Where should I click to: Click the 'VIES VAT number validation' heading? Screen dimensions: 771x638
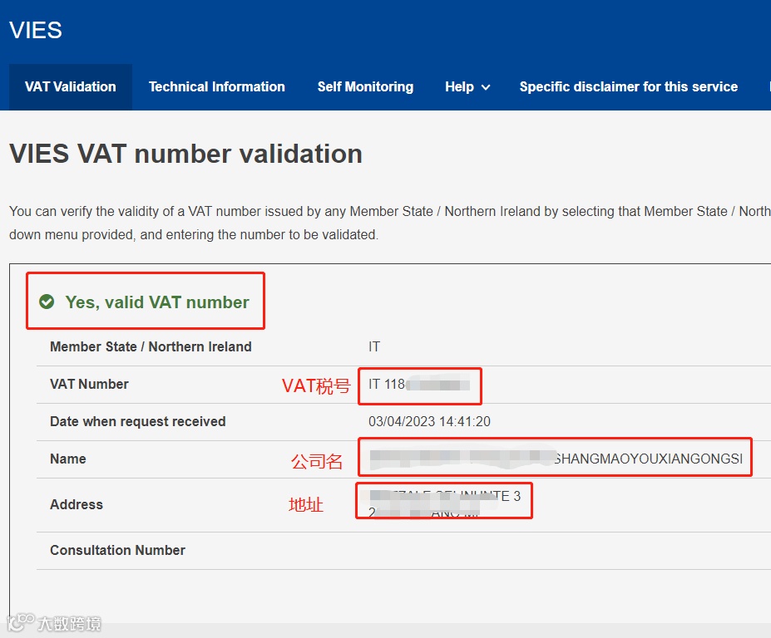point(185,153)
